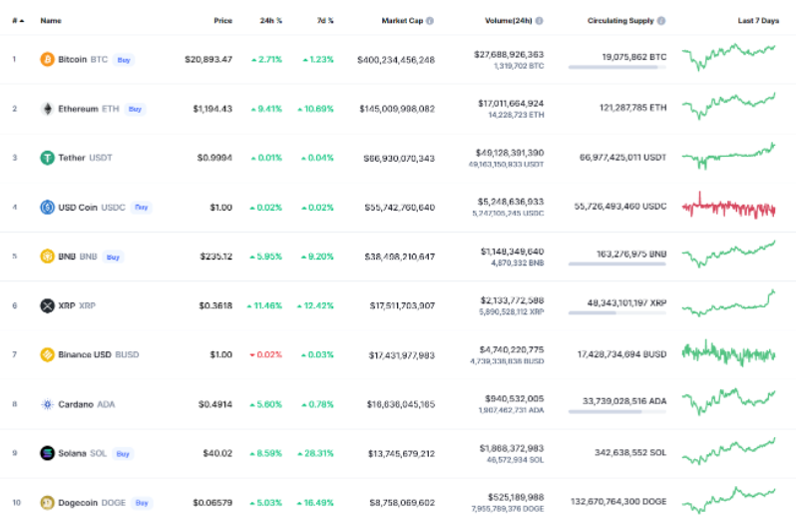The height and width of the screenshot is (527, 811).
Task: Click the XRP logo icon
Action: [x=47, y=305]
